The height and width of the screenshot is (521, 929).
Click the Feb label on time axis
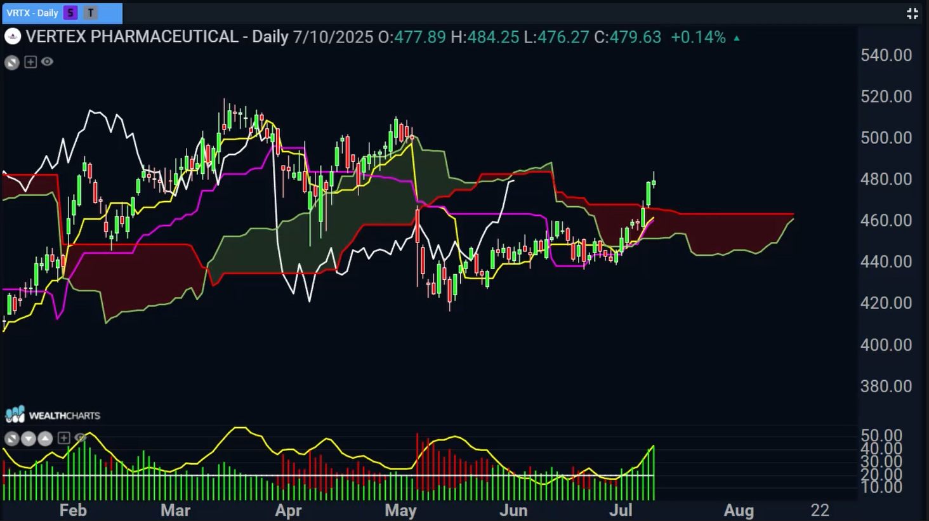[73, 510]
